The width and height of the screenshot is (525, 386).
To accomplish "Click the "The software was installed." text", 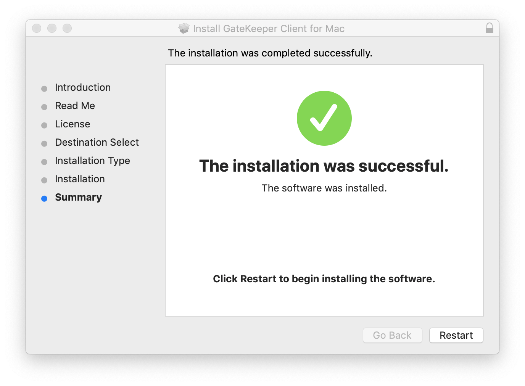I will coord(324,188).
